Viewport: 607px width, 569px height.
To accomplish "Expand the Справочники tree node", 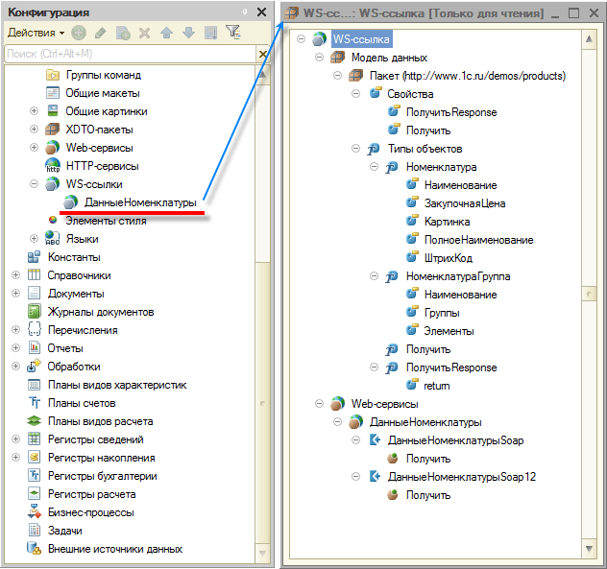I will point(15,275).
